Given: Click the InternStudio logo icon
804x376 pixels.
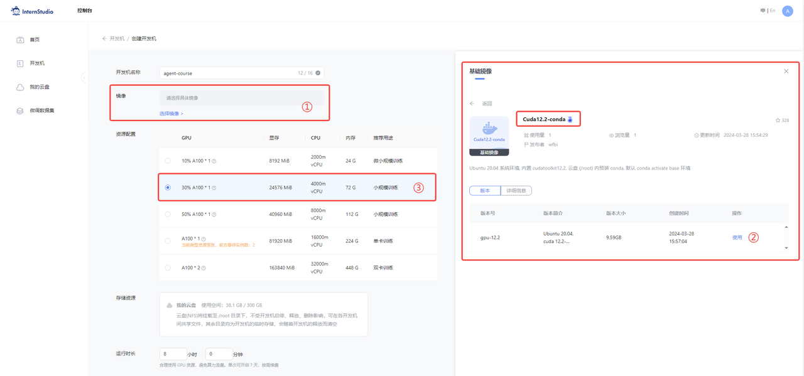Looking at the screenshot, I should 16,11.
